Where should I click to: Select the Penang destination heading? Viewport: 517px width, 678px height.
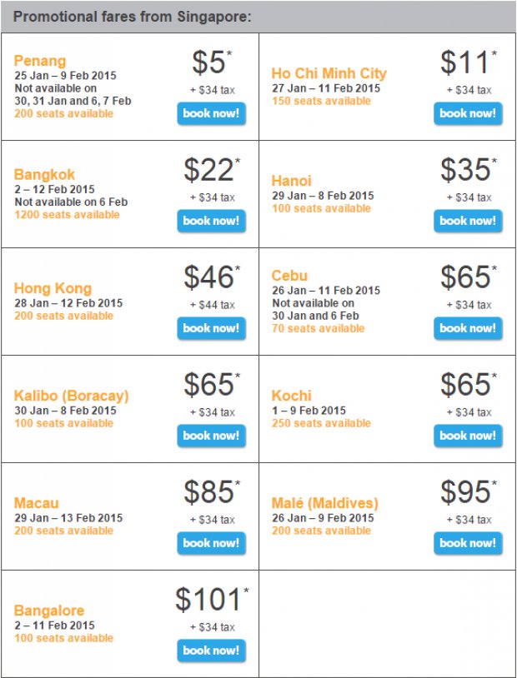pos(40,62)
